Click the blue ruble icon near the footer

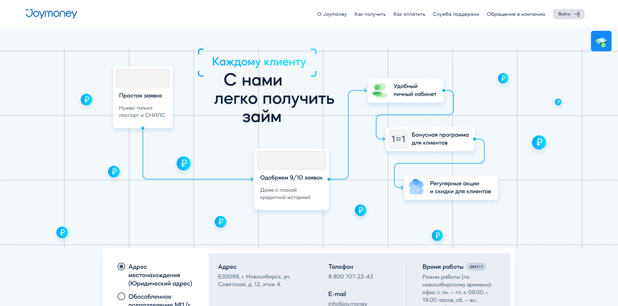coord(437,235)
